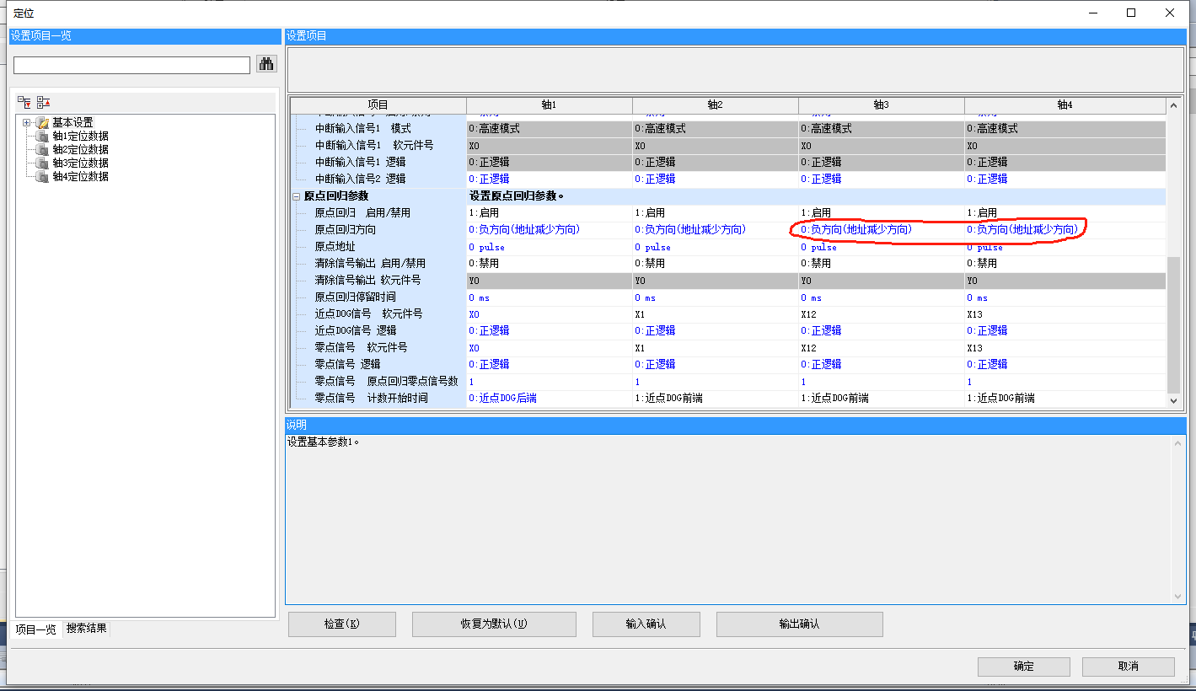
Task: Switch to the 搜索结果 tab
Action: (x=87, y=629)
